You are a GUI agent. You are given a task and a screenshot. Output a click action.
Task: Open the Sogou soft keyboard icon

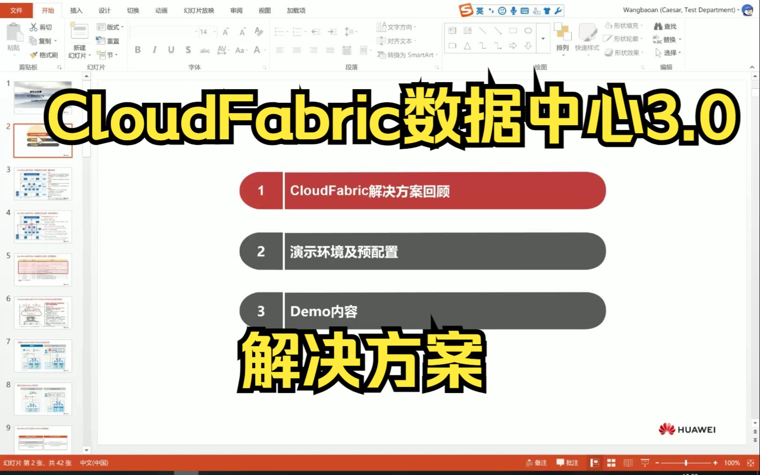click(x=525, y=10)
